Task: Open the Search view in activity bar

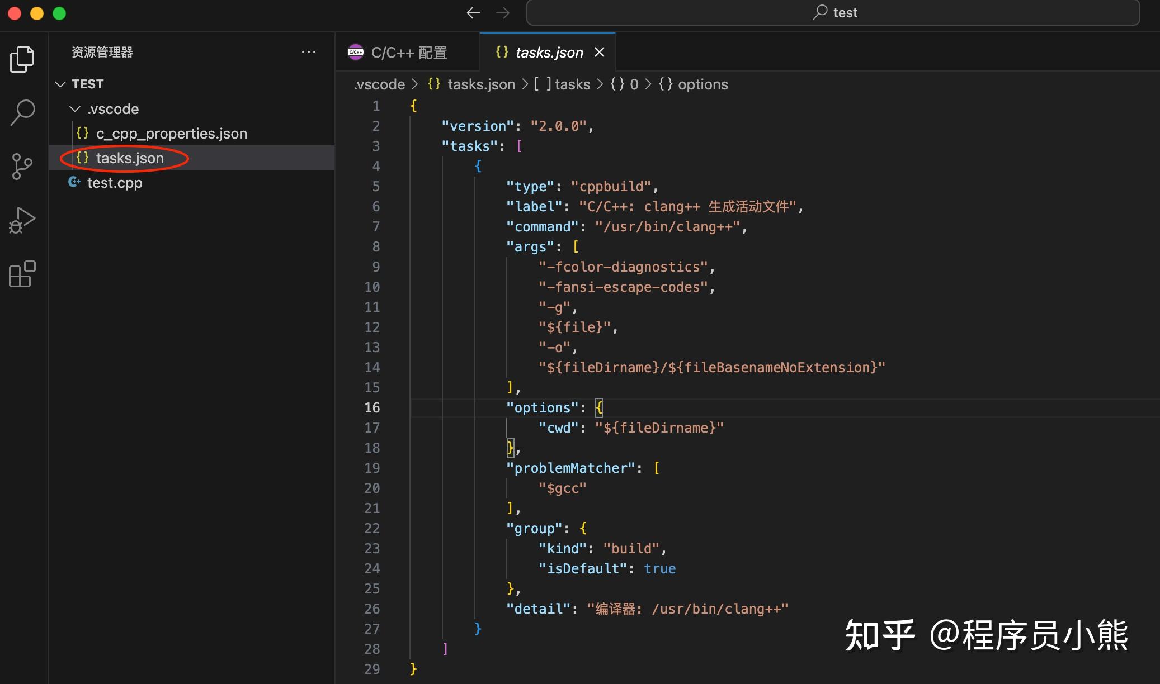Action: click(22, 112)
